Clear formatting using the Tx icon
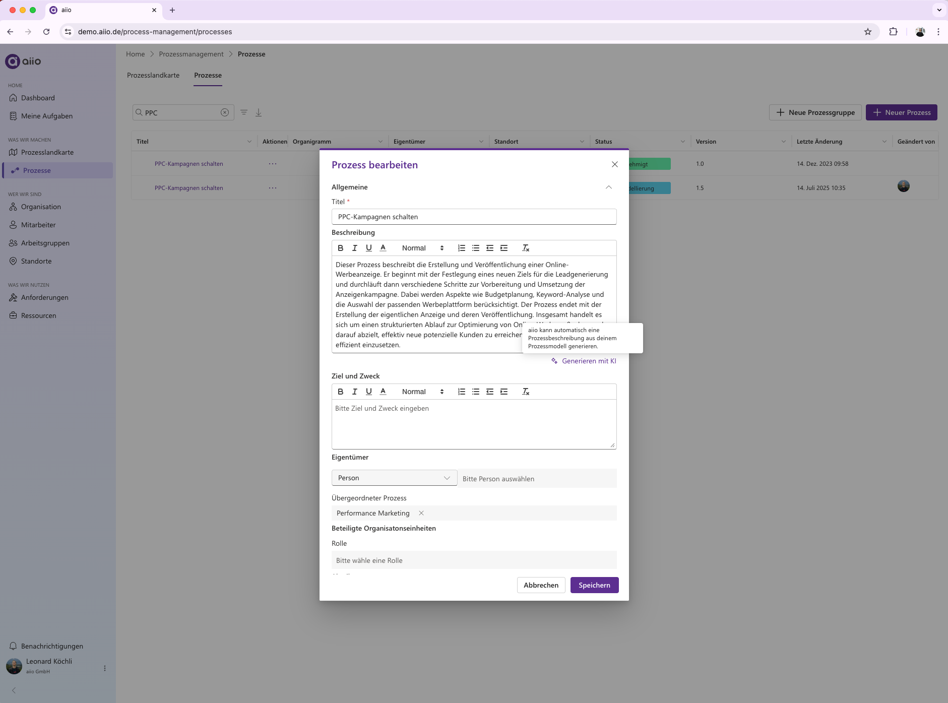948x703 pixels. click(x=525, y=248)
